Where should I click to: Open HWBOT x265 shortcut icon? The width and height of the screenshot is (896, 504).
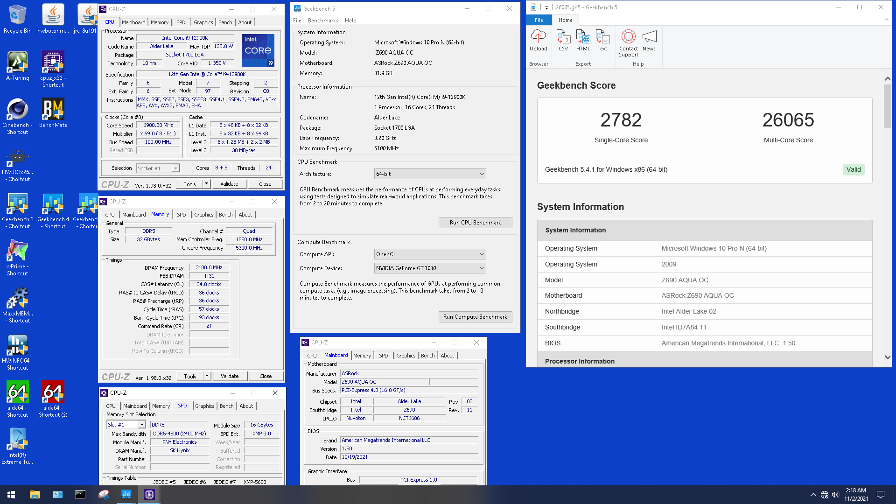point(18,163)
